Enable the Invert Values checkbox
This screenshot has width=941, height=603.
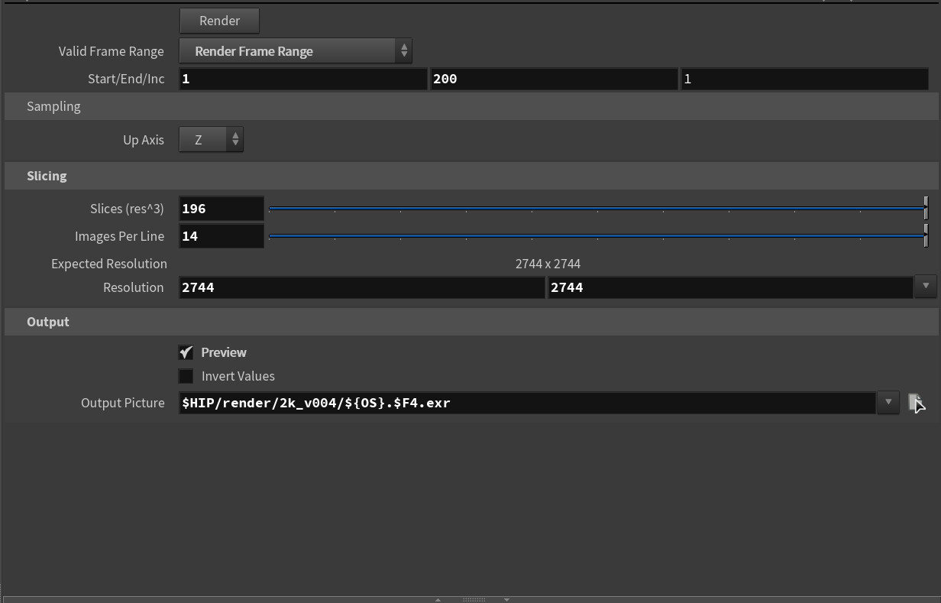pos(186,376)
